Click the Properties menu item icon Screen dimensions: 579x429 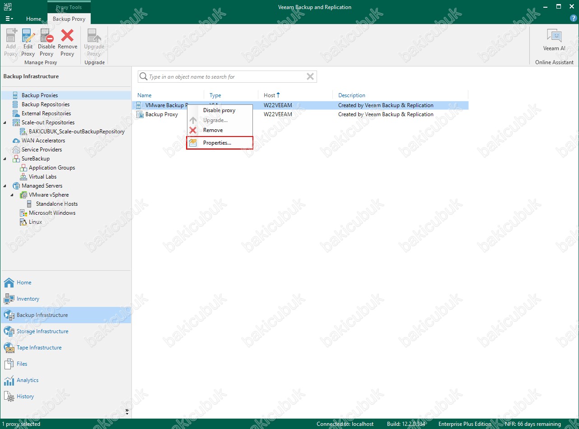point(193,143)
